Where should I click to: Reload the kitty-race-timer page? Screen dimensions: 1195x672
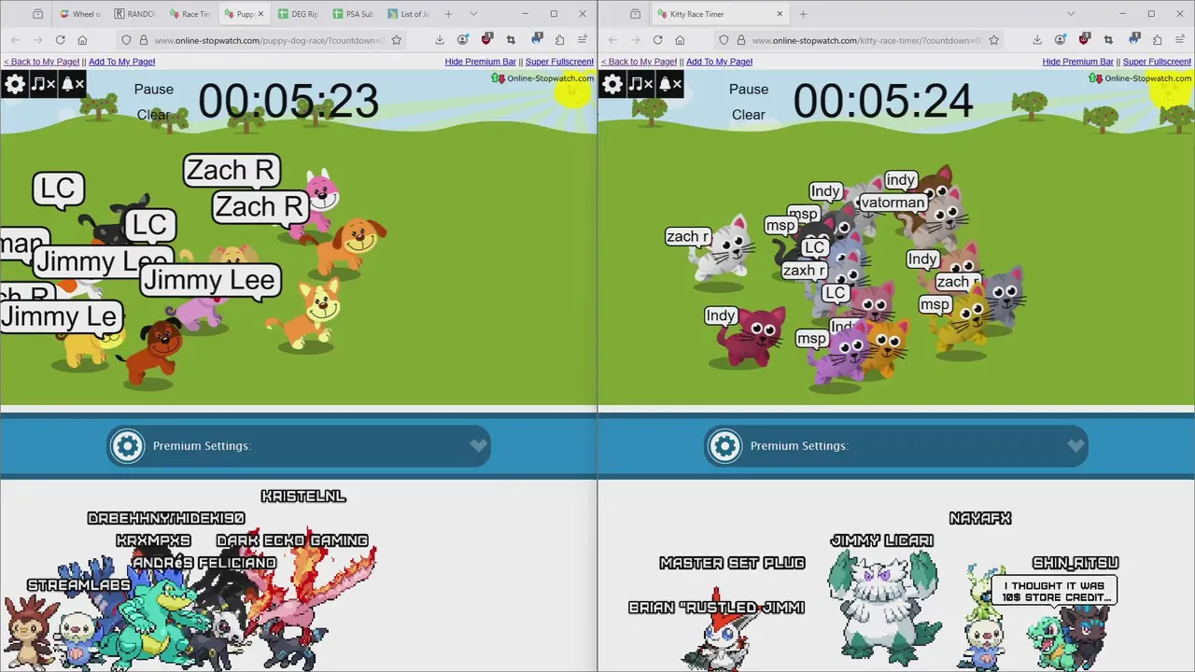point(657,40)
